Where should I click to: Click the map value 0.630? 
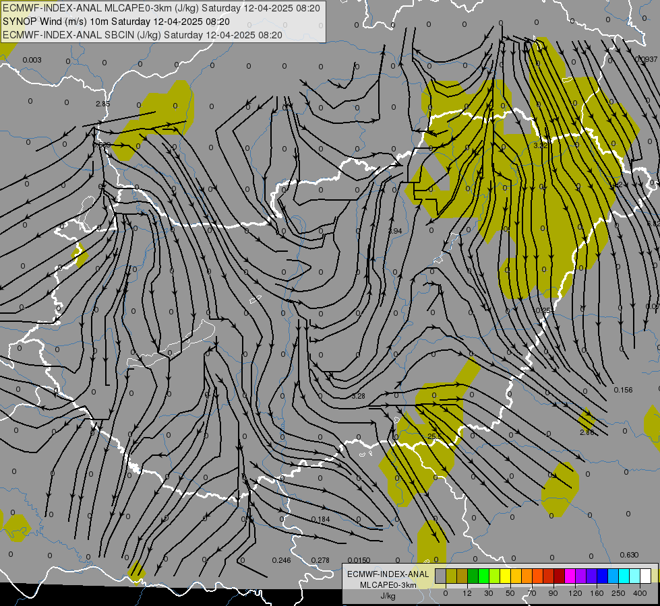tap(629, 555)
